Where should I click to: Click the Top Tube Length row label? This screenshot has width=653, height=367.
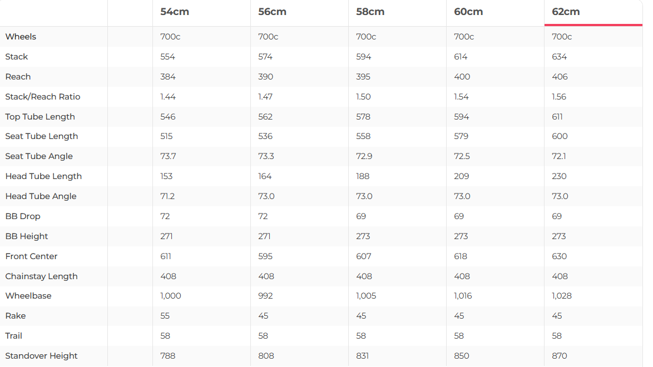[40, 117]
